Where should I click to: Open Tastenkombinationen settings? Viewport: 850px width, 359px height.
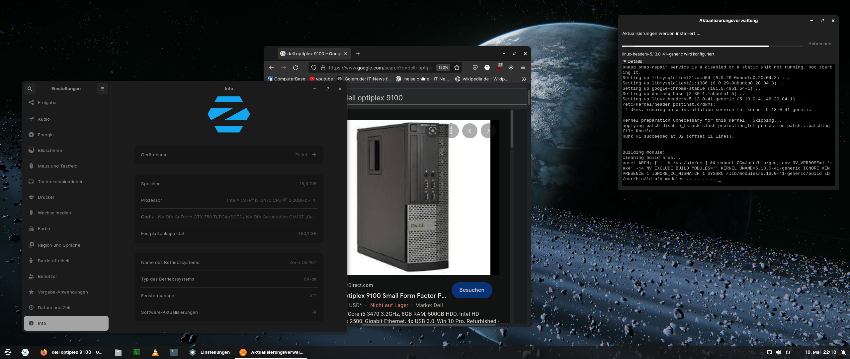click(66, 182)
